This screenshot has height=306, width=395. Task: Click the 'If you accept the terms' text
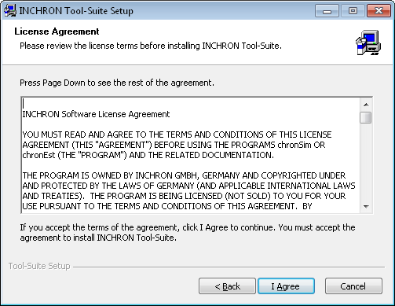click(x=188, y=233)
